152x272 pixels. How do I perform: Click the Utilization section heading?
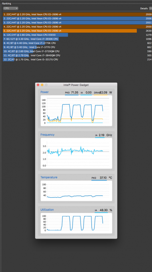(47, 210)
